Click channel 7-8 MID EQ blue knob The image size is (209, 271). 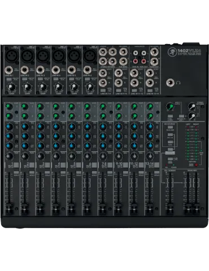point(103,136)
